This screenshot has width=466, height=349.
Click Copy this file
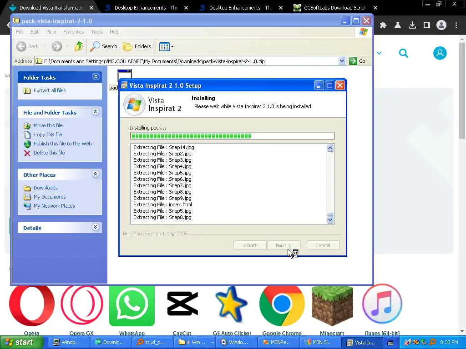pyautogui.click(x=47, y=135)
